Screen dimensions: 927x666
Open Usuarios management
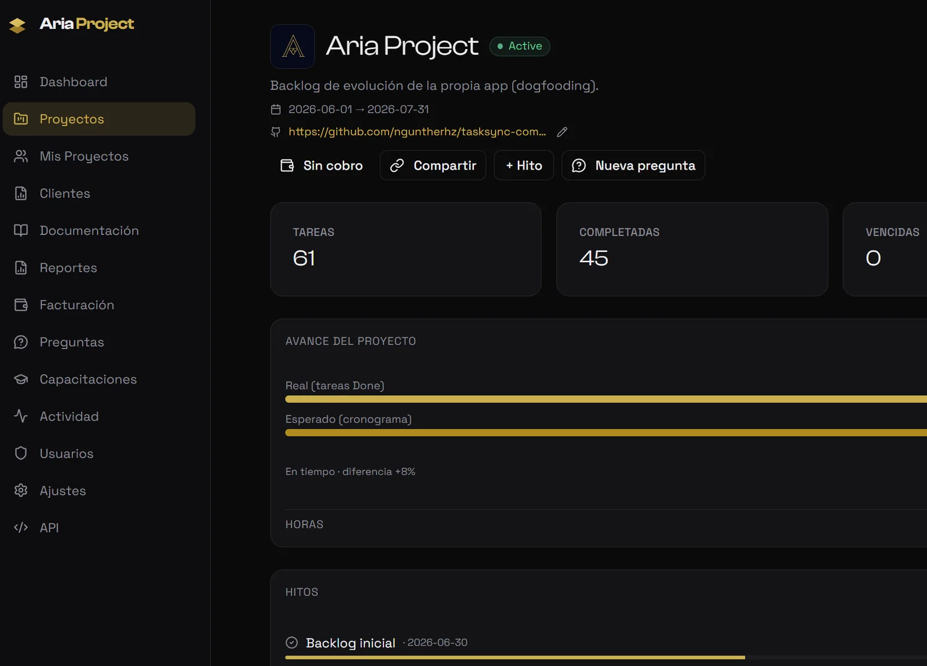99,453
